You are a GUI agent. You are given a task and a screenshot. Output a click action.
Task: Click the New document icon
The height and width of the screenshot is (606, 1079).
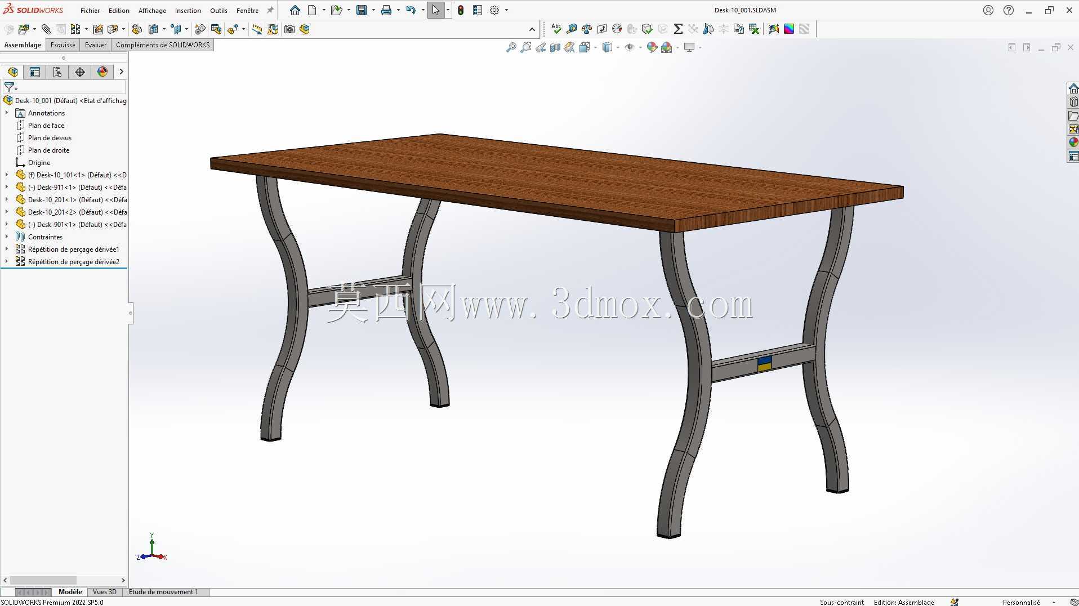pos(312,10)
